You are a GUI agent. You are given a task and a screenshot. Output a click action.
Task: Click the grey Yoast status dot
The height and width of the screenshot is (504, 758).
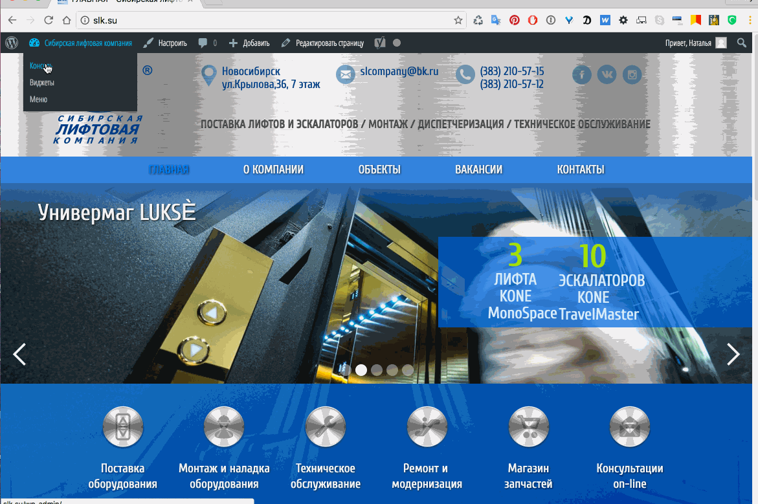point(397,43)
